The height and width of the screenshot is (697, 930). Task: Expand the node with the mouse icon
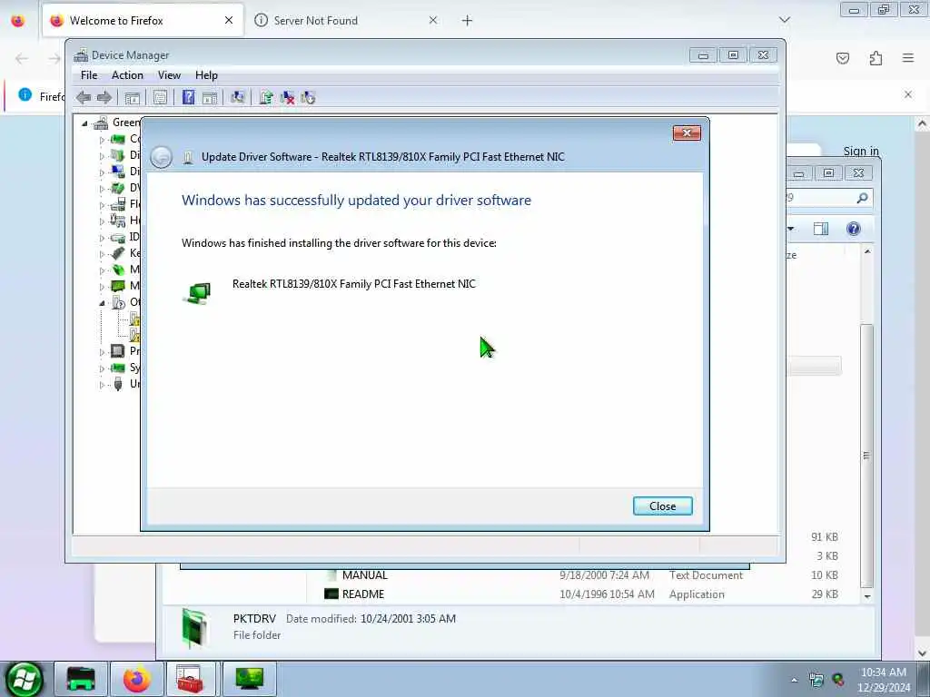pos(102,270)
